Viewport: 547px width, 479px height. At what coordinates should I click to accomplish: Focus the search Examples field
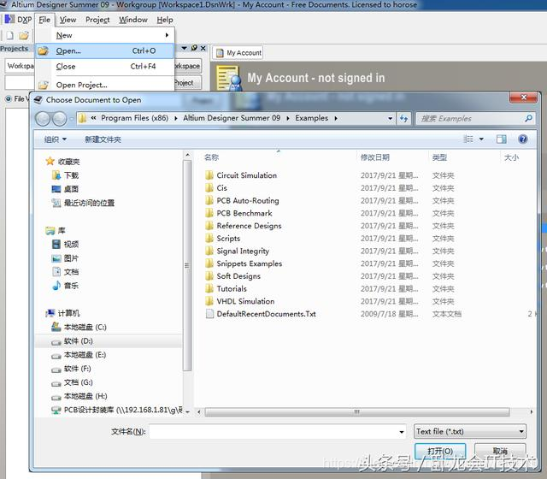pos(471,119)
